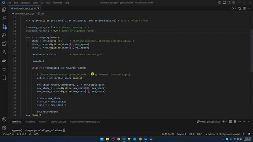Close the terminal panel
This screenshot has height=142, width=253.
(249, 121)
